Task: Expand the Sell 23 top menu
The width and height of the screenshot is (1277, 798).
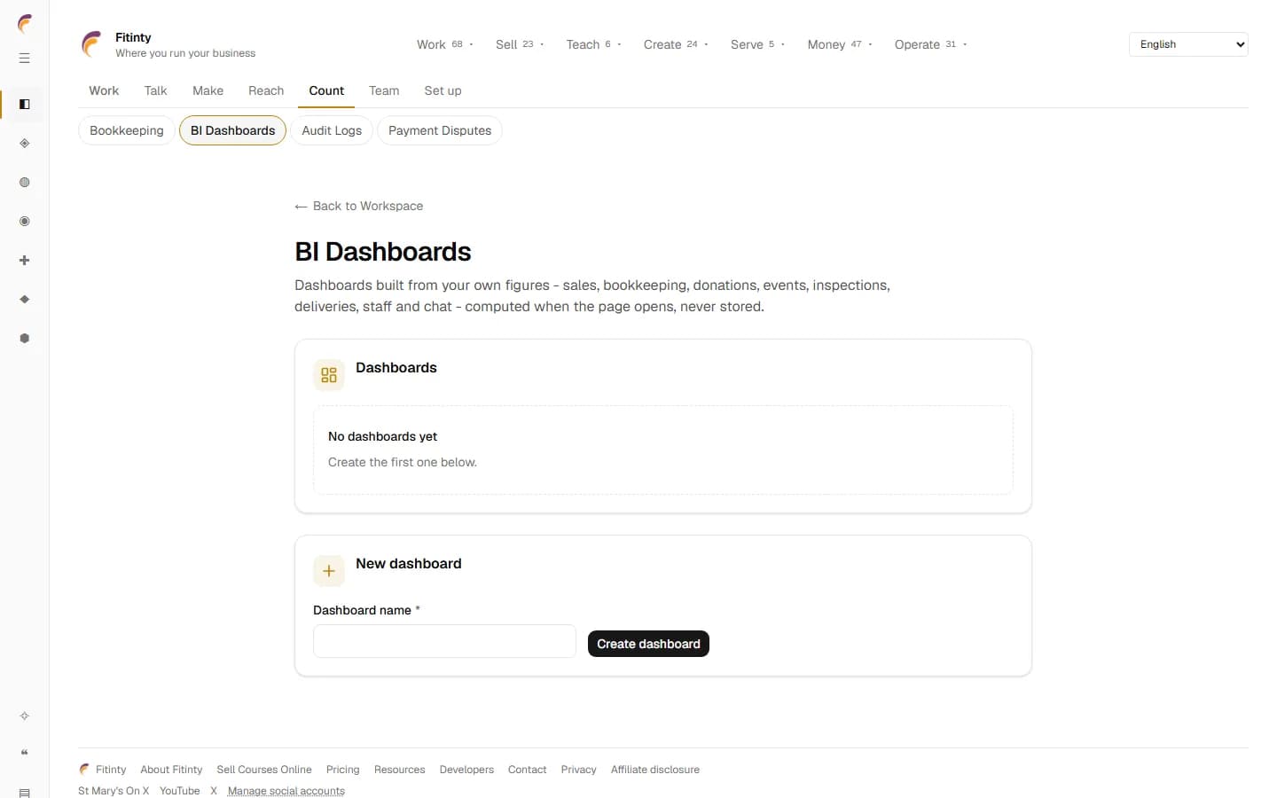Action: coord(520,44)
